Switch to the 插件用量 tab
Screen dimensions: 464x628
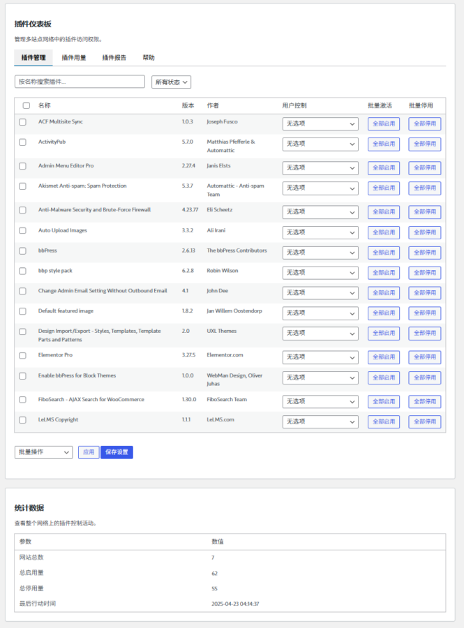coord(74,58)
